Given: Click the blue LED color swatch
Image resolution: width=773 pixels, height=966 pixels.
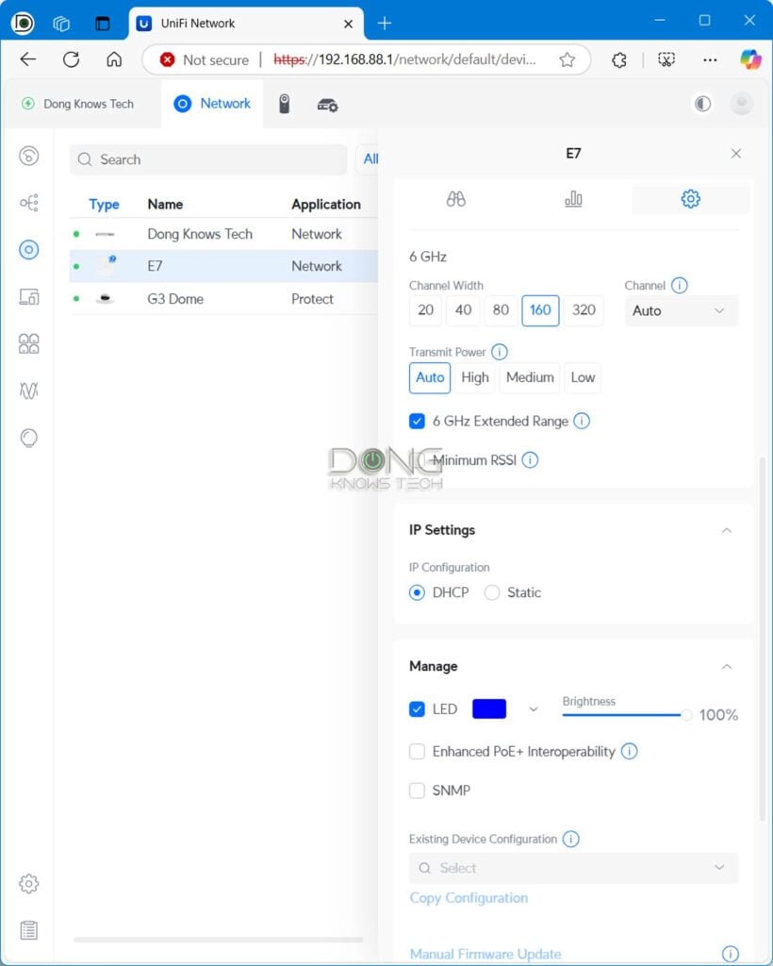Looking at the screenshot, I should click(x=489, y=709).
